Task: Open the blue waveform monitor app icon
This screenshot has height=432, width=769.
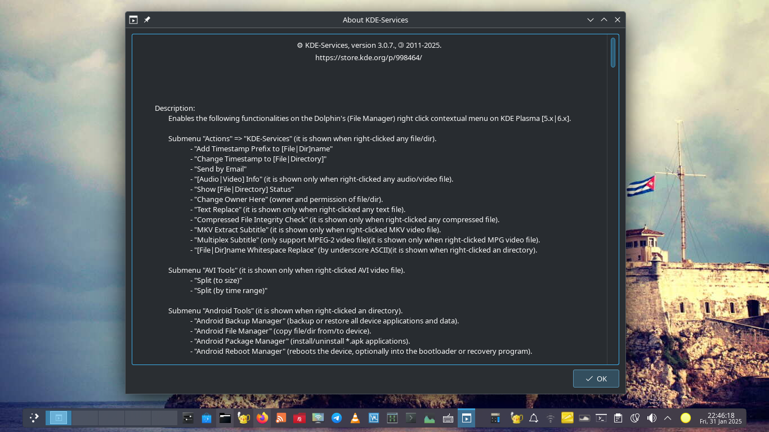Action: pos(374,418)
